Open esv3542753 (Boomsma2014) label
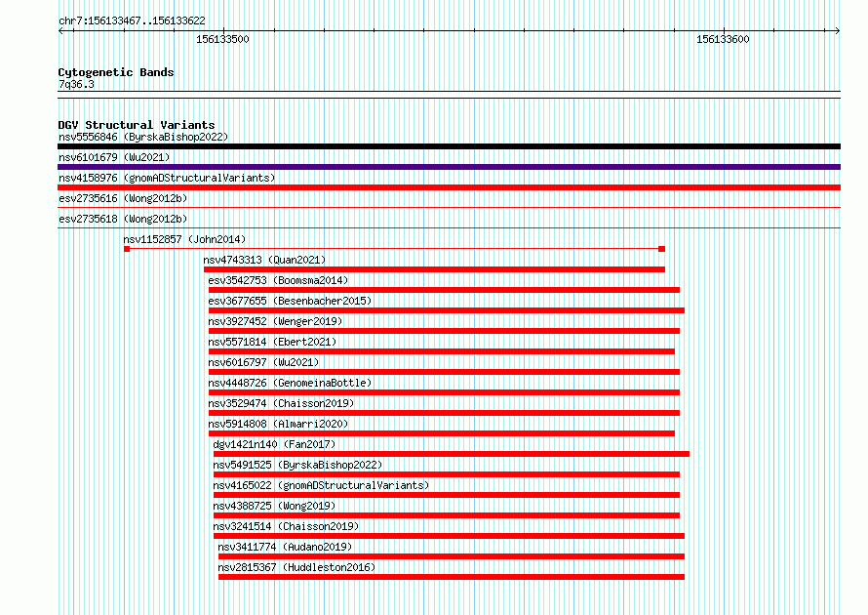Viewport: 868px width, 615px height. tap(279, 280)
